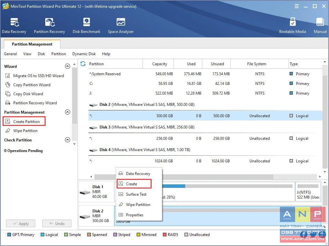Click Create Partition in sidebar

[24, 121]
